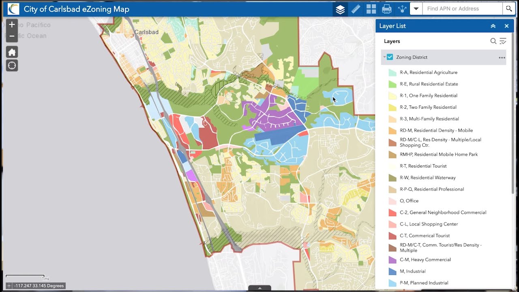Zoom out of the map
Viewport: 519px width, 292px height.
pos(12,36)
